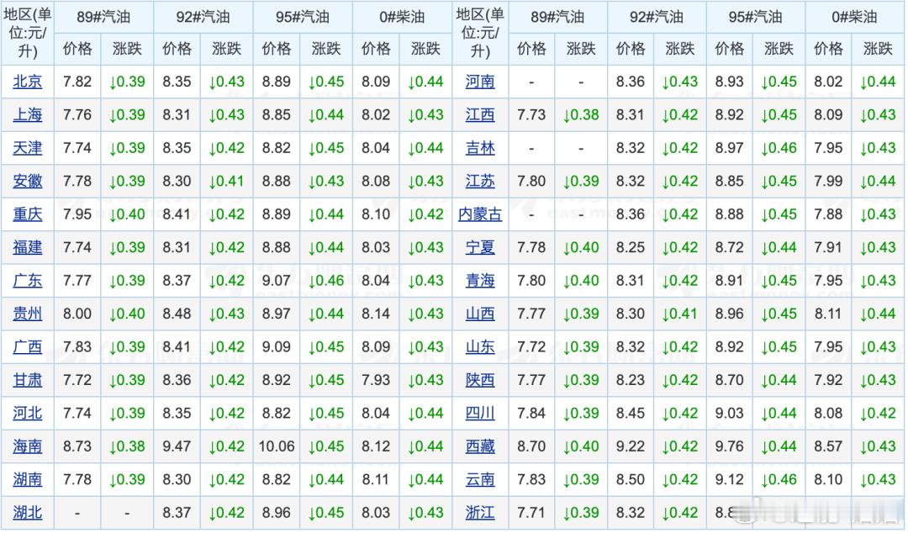
Task: Click the left table's 92#汽油 header
Action: coord(203,17)
